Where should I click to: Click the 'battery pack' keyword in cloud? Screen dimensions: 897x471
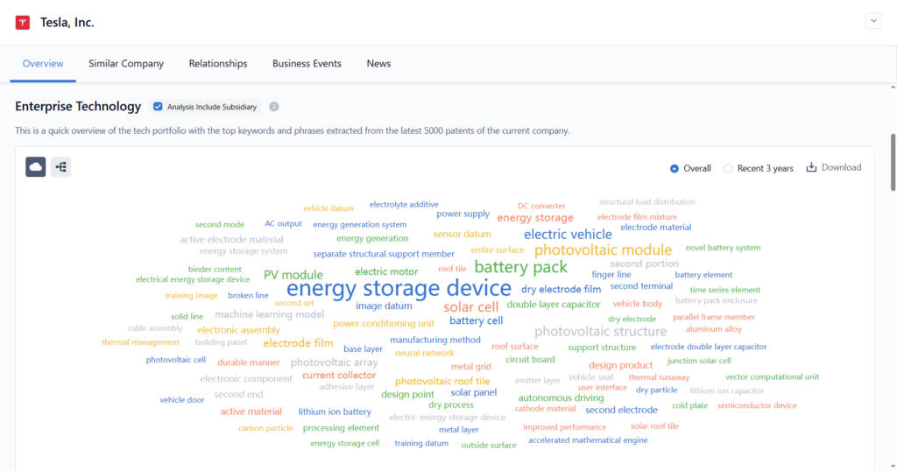(x=520, y=267)
